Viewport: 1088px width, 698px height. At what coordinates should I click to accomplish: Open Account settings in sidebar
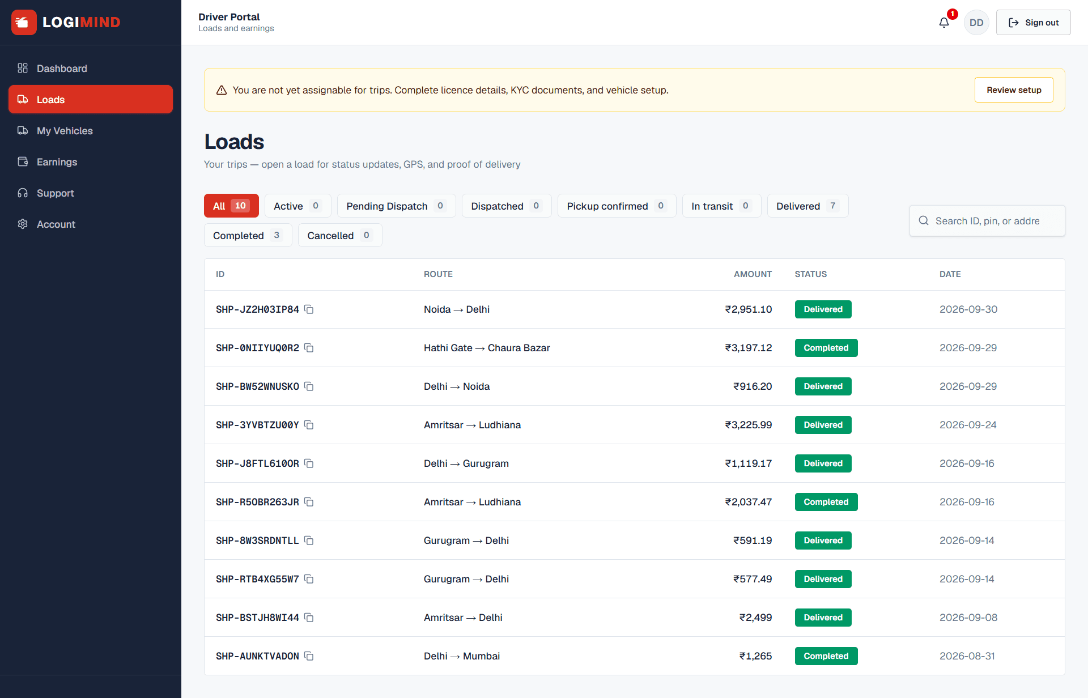point(91,224)
